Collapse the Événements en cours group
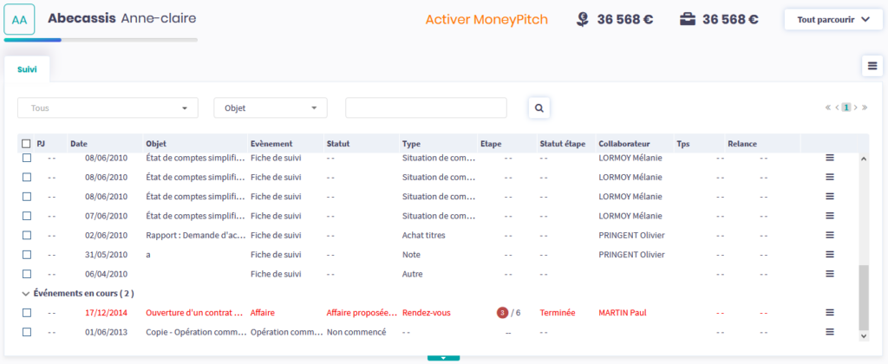Viewport: 888px width, 364px height. (x=25, y=294)
